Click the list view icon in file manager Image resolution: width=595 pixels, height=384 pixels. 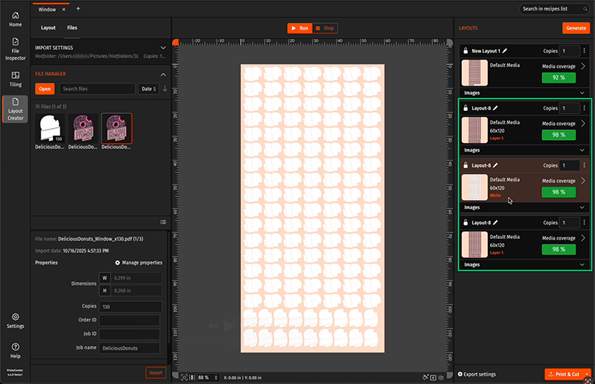[x=163, y=222]
